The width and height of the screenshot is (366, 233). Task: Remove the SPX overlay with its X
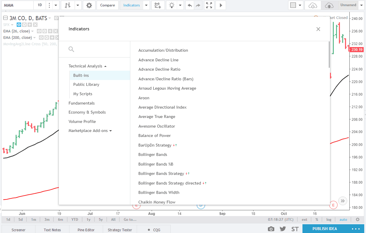pos(35,25)
